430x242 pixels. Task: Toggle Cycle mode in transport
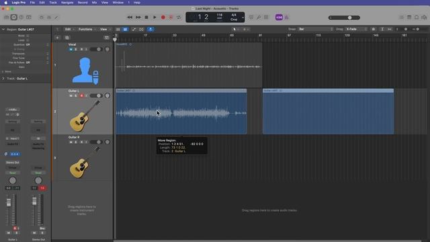click(179, 17)
